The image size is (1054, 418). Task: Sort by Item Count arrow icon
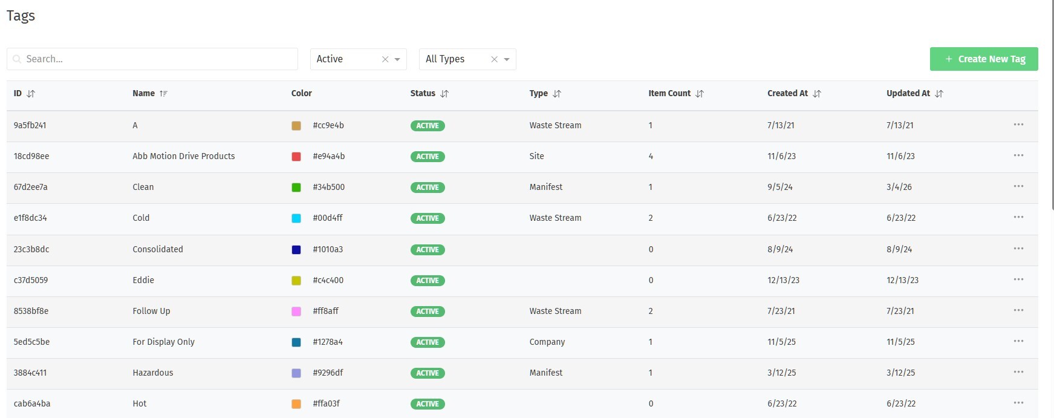pos(700,94)
